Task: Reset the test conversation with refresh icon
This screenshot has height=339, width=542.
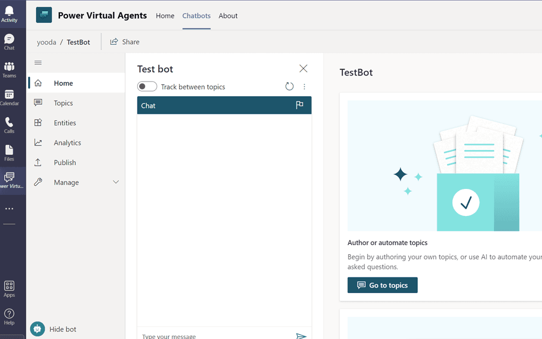Action: pos(289,86)
